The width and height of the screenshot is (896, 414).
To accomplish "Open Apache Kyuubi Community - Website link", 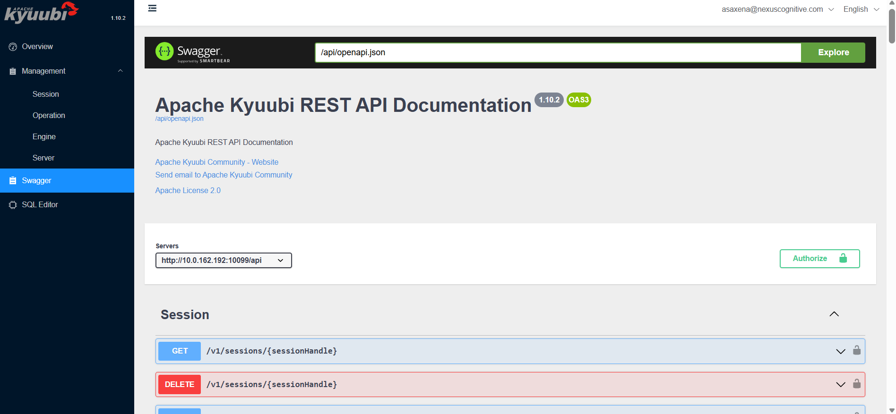I will pyautogui.click(x=217, y=162).
